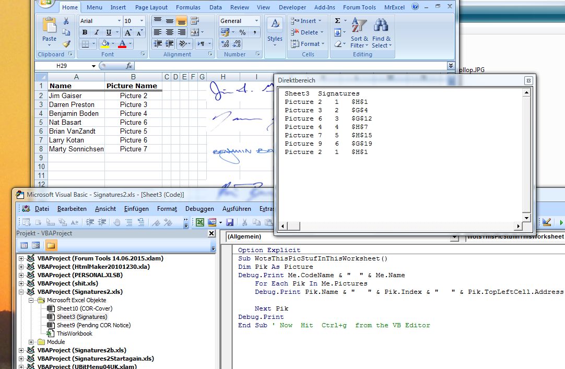Switch to the Page Layout ribbon tab
565x369 pixels.
point(151,7)
